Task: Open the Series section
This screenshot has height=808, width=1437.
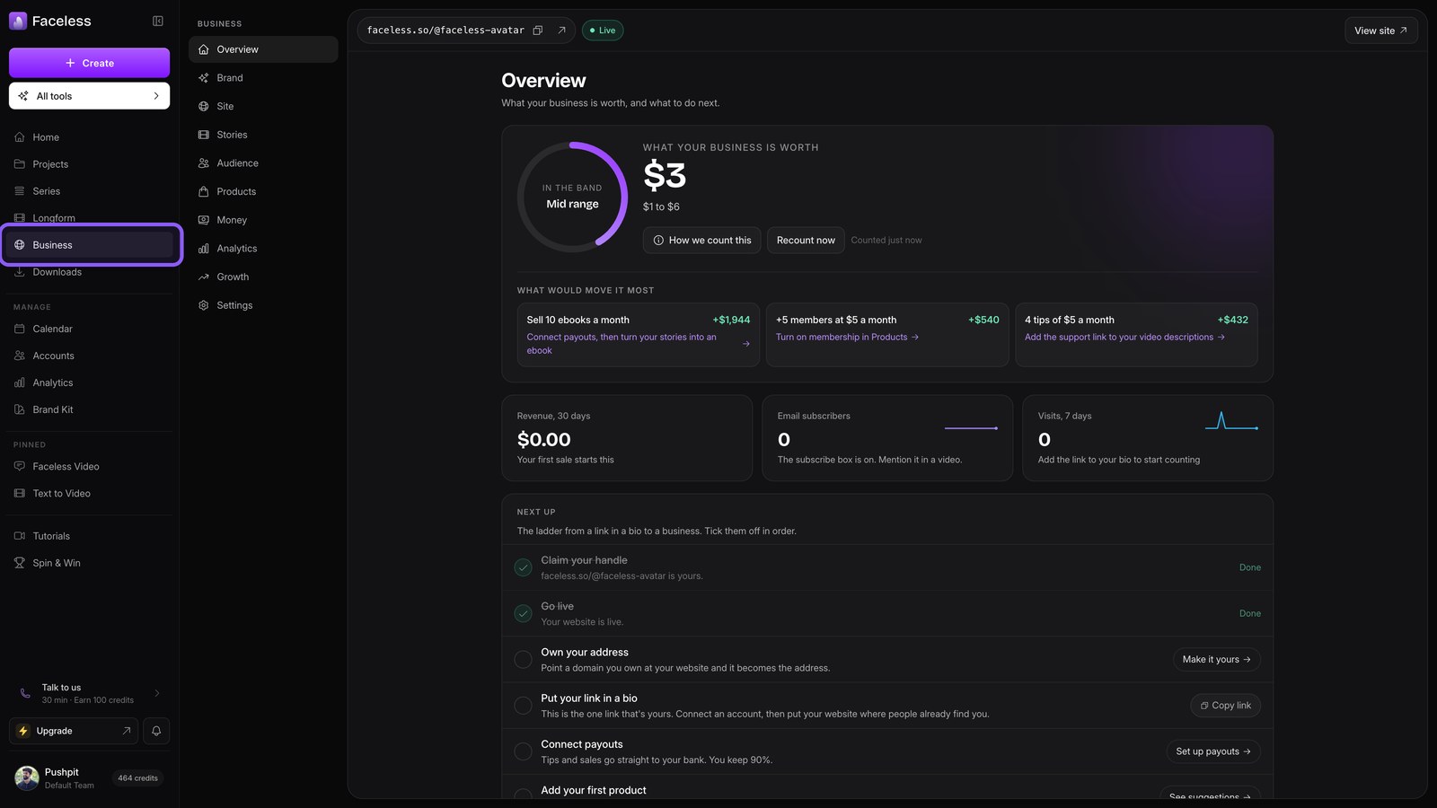Action: (89, 191)
